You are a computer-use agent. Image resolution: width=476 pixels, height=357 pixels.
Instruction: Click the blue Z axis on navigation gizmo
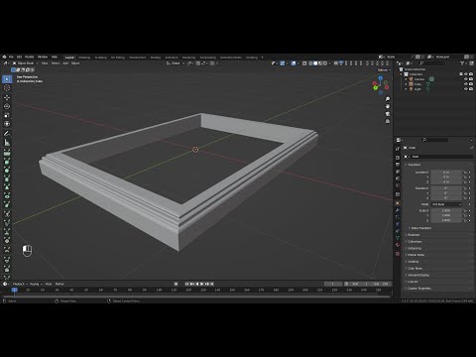(381, 78)
